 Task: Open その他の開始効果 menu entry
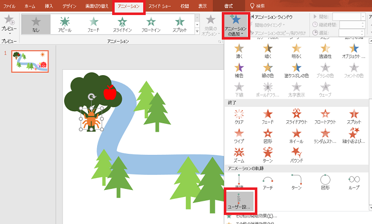251,216
